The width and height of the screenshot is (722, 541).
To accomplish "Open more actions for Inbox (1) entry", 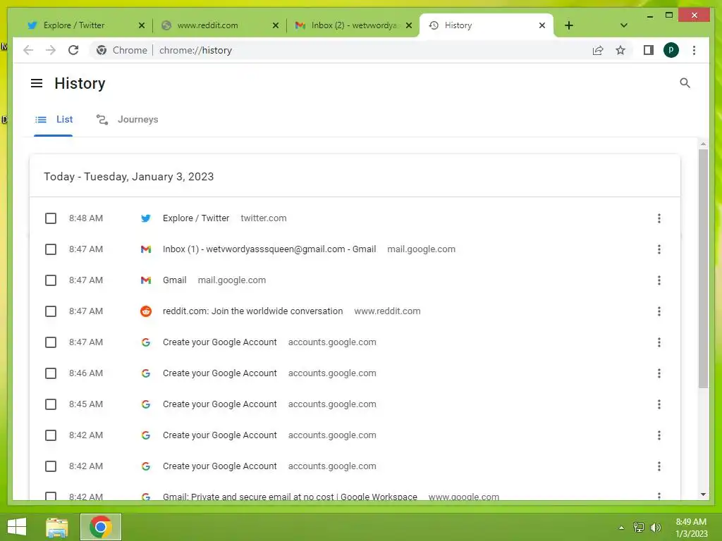I will [x=659, y=249].
